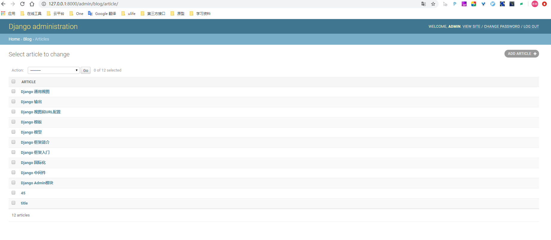Open the purple RP Axure extension
The height and width of the screenshot is (240, 551).
click(x=464, y=4)
